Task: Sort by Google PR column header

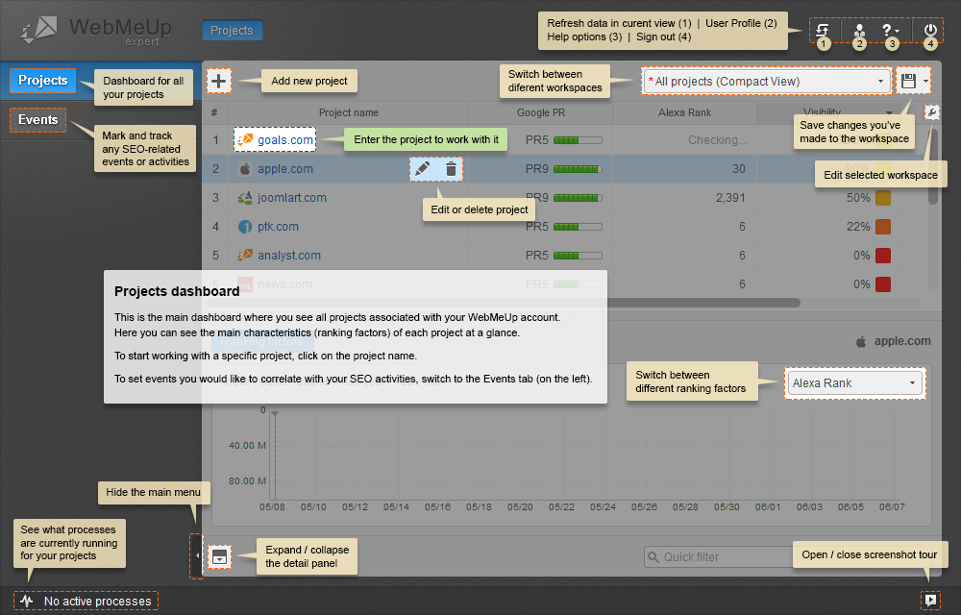Action: coord(540,112)
